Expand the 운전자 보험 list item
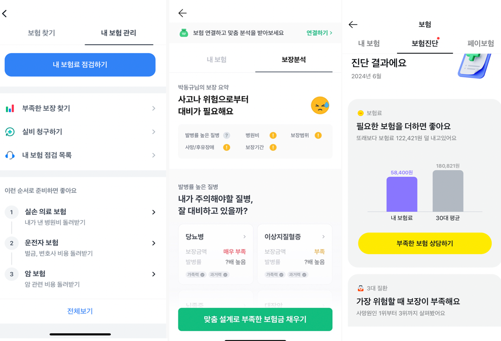The image size is (501, 341). (153, 243)
